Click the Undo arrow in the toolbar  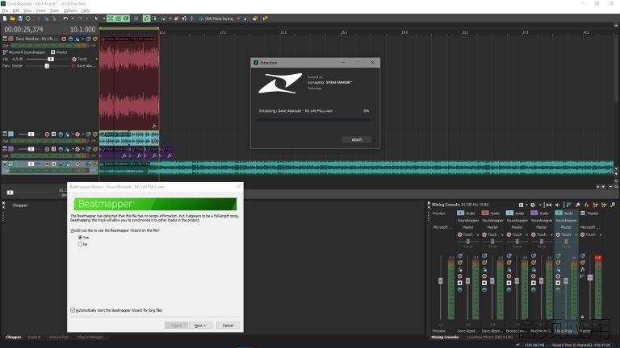coord(65,19)
